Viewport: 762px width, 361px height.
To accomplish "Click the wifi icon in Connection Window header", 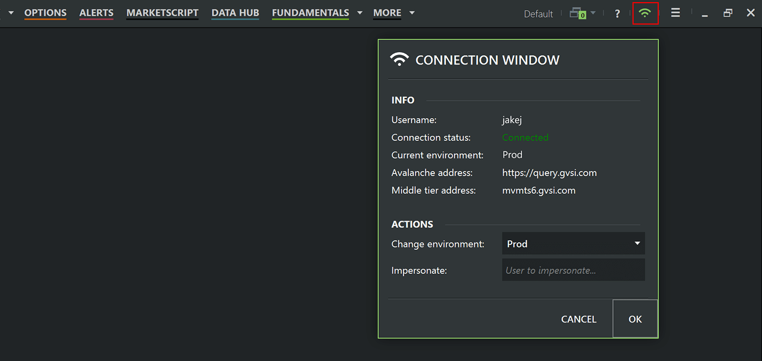I will pyautogui.click(x=399, y=59).
